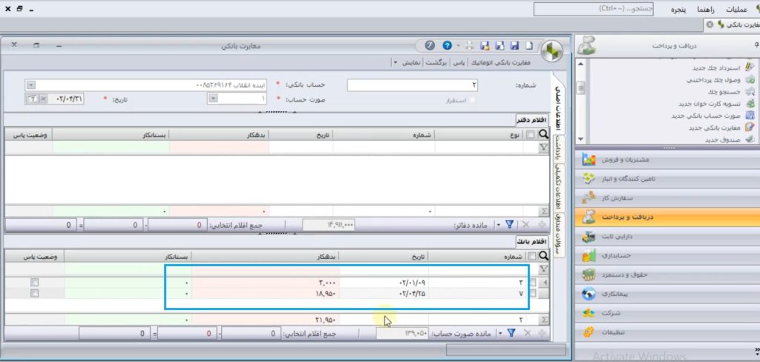Expand the bottom double-chevron of the navigation panel
Viewport: 760px width, 362px height.
click(757, 349)
